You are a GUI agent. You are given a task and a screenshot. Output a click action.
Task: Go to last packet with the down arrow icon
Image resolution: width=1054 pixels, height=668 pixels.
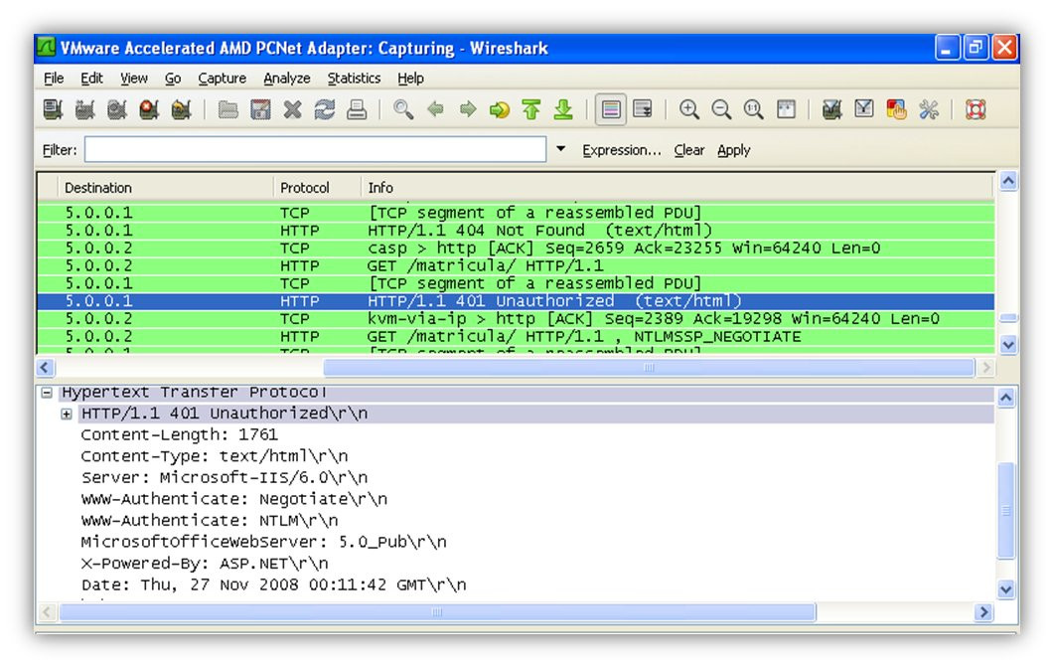point(563,109)
